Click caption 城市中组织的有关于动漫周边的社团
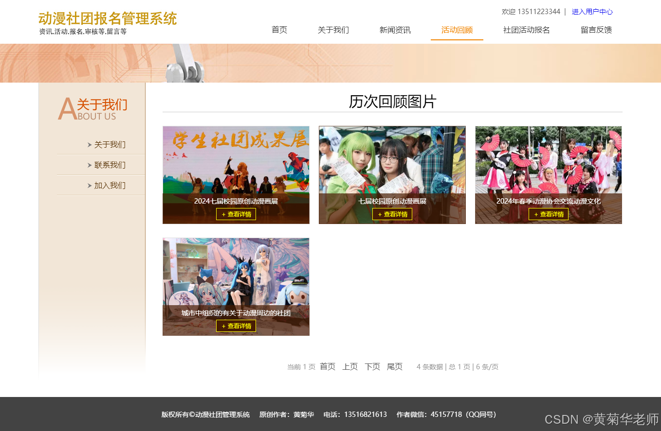Image resolution: width=661 pixels, height=431 pixels. pyautogui.click(x=236, y=313)
